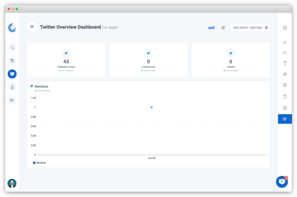Open the filter funnel icon in the sidebar
This screenshot has height=197, width=297.
pos(12,61)
